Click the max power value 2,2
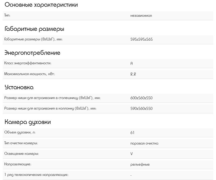Viewport: 216px width, 180px height. (133, 74)
